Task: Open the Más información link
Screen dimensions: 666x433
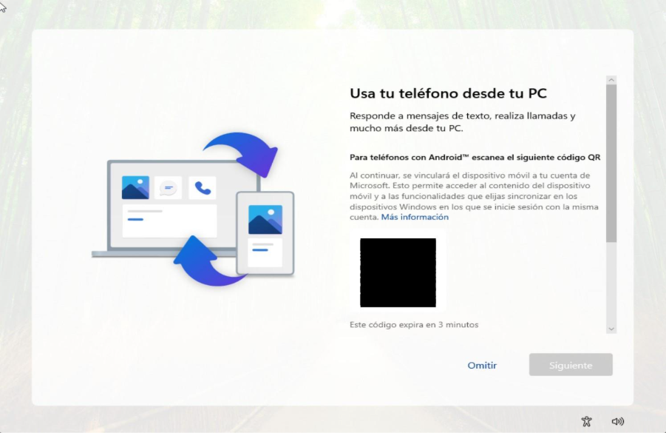Action: coord(415,218)
